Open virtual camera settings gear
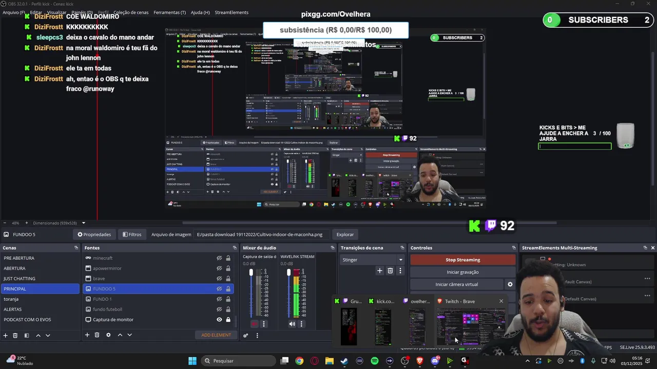This screenshot has height=369, width=657. pyautogui.click(x=510, y=284)
